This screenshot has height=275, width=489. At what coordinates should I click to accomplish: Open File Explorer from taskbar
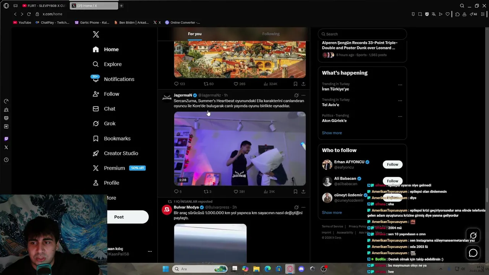[256, 269]
